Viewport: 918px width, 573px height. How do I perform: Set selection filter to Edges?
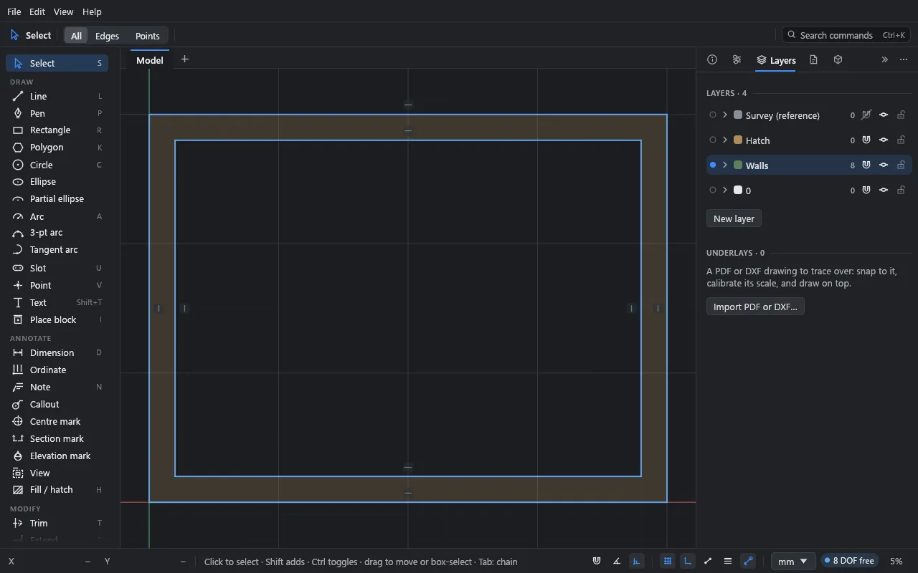click(107, 36)
